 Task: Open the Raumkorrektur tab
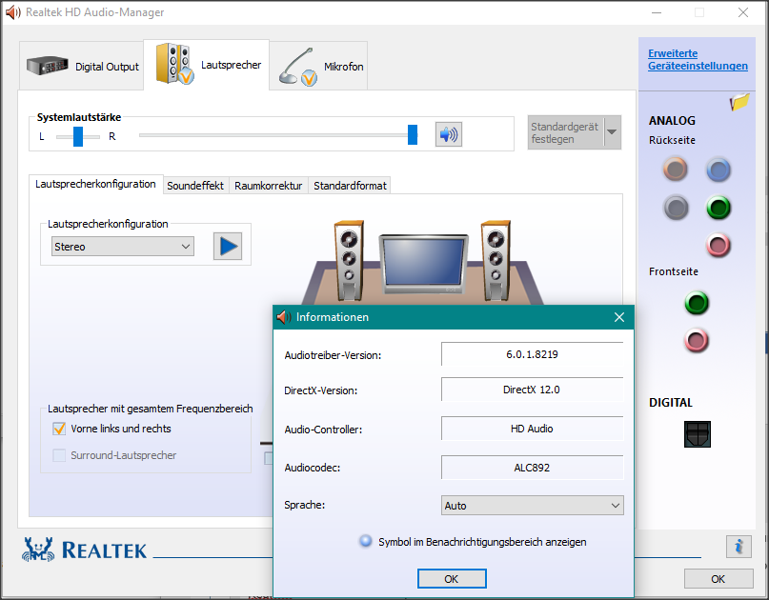tap(269, 186)
